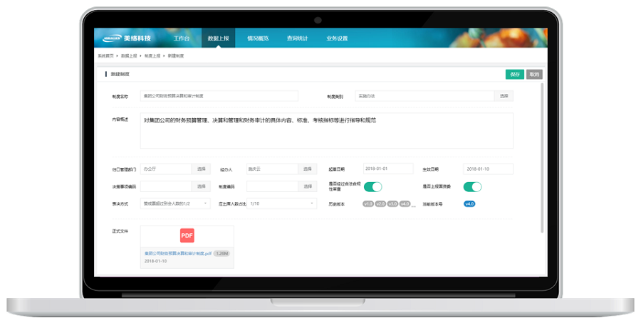This screenshot has width=641, height=330.
Task: Toggle the 是否经过合法合规性审查 switch
Action: pyautogui.click(x=373, y=186)
